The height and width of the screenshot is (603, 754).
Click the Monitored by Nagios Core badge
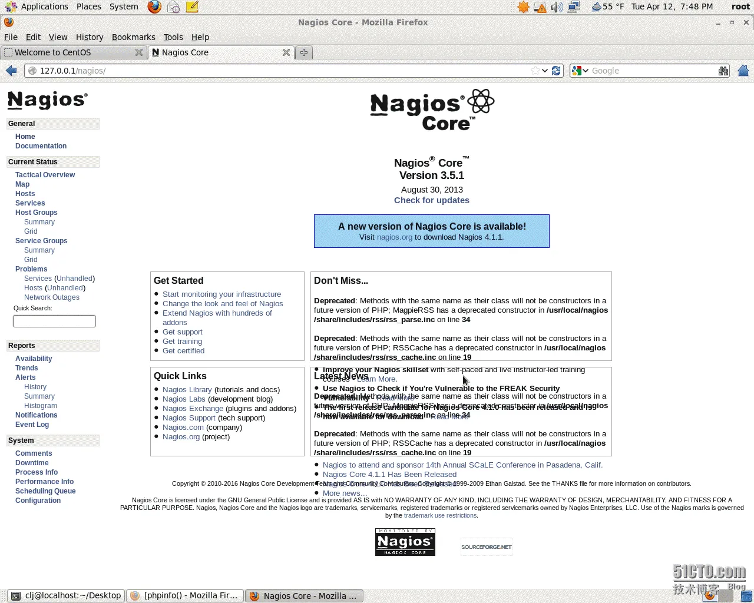pos(405,542)
